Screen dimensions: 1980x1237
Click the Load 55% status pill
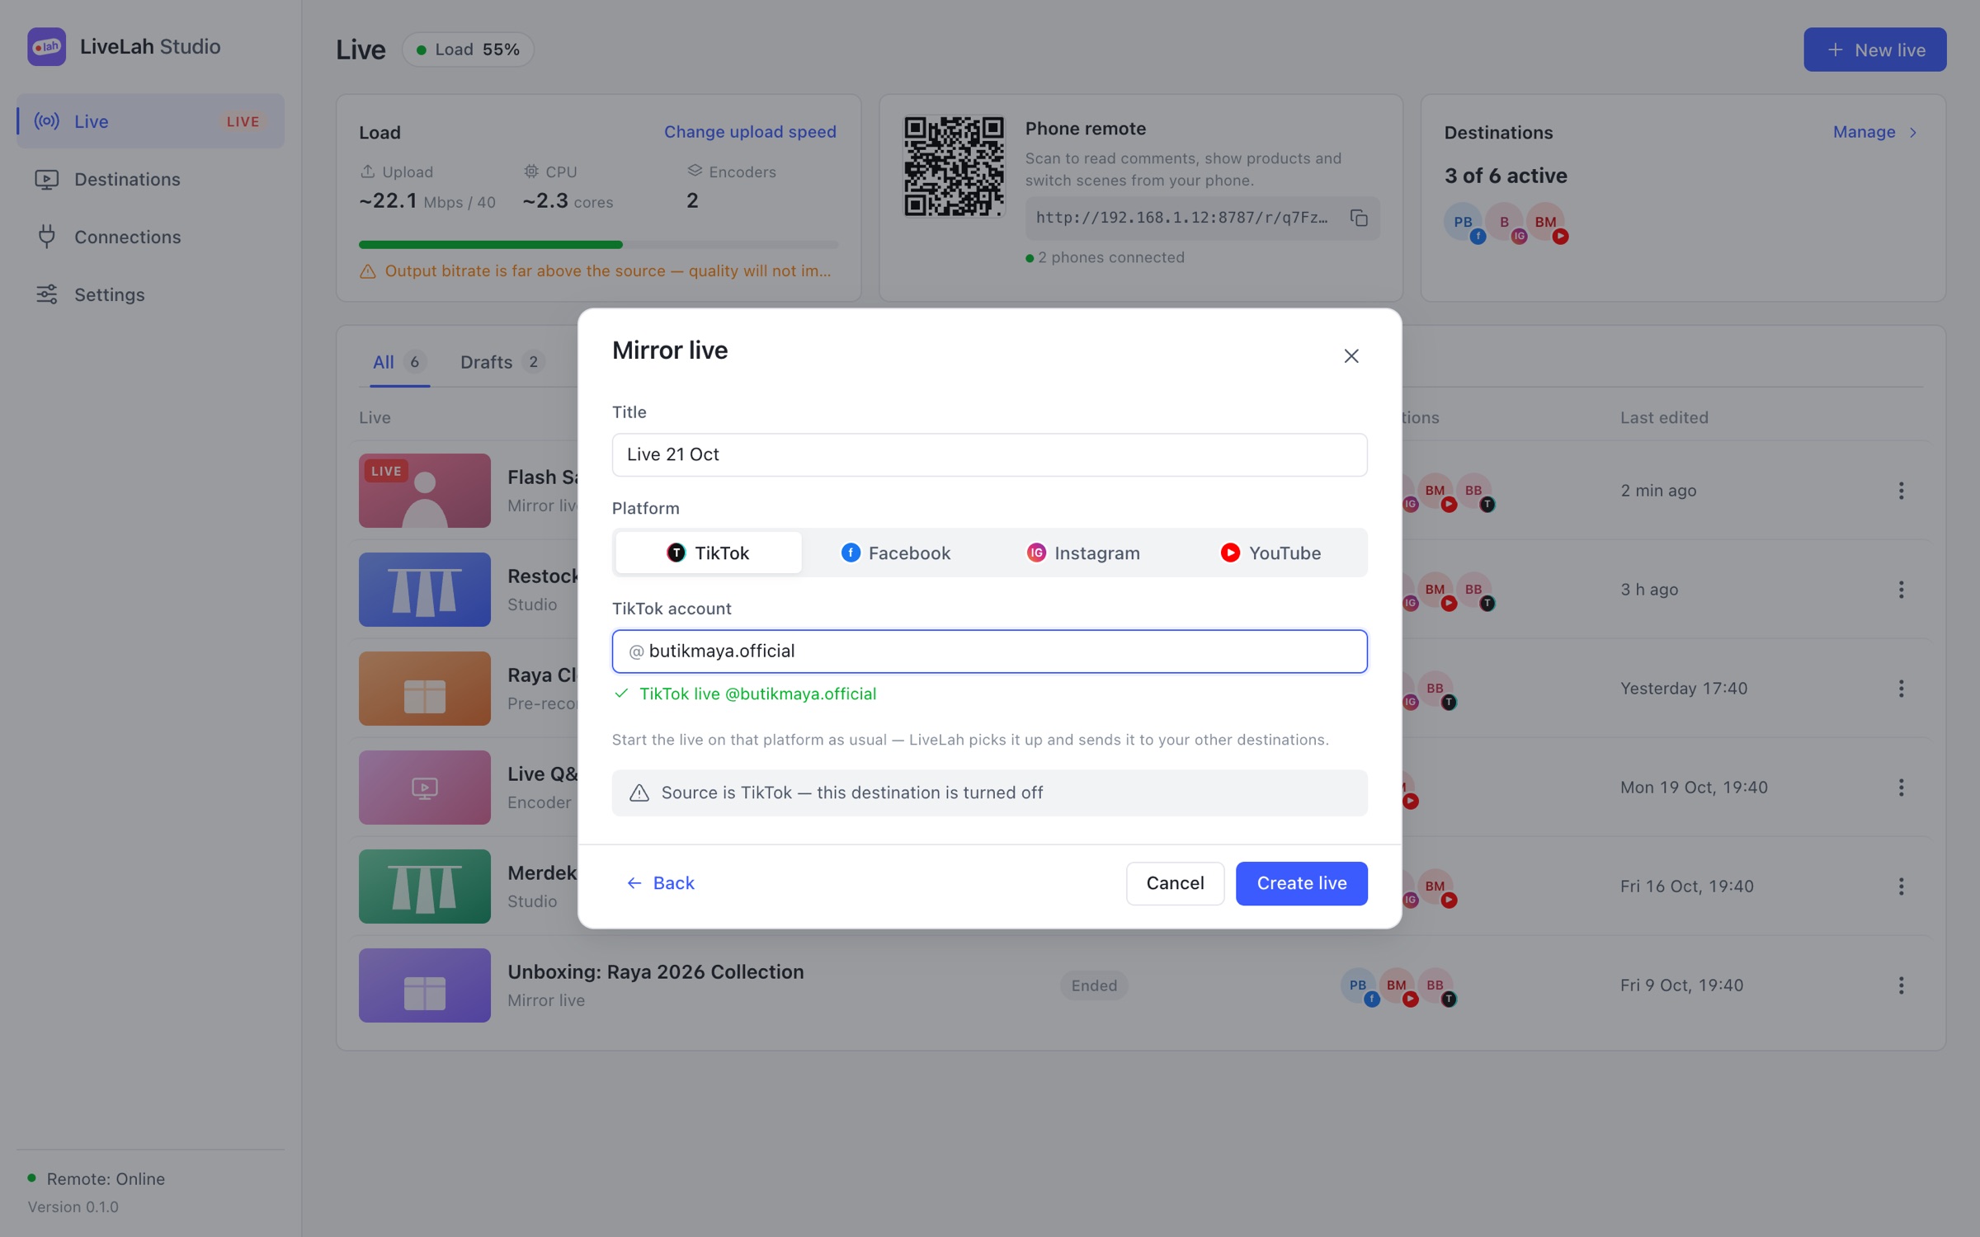[x=468, y=49]
